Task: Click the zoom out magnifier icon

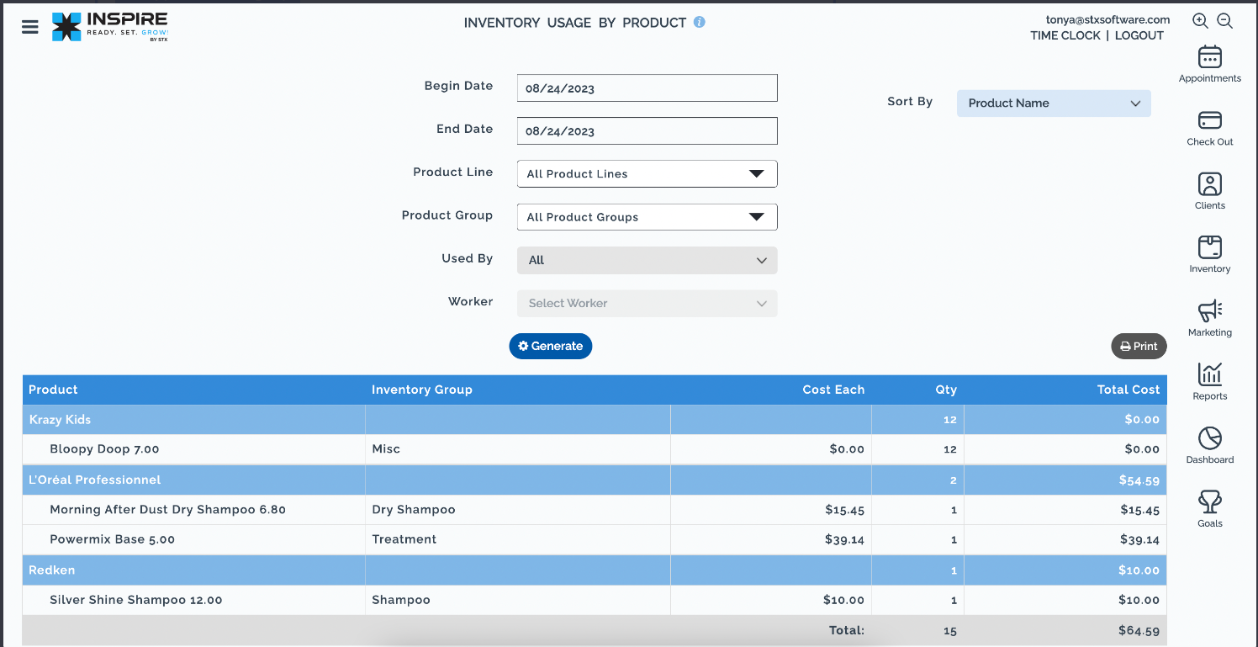Action: pos(1225,22)
